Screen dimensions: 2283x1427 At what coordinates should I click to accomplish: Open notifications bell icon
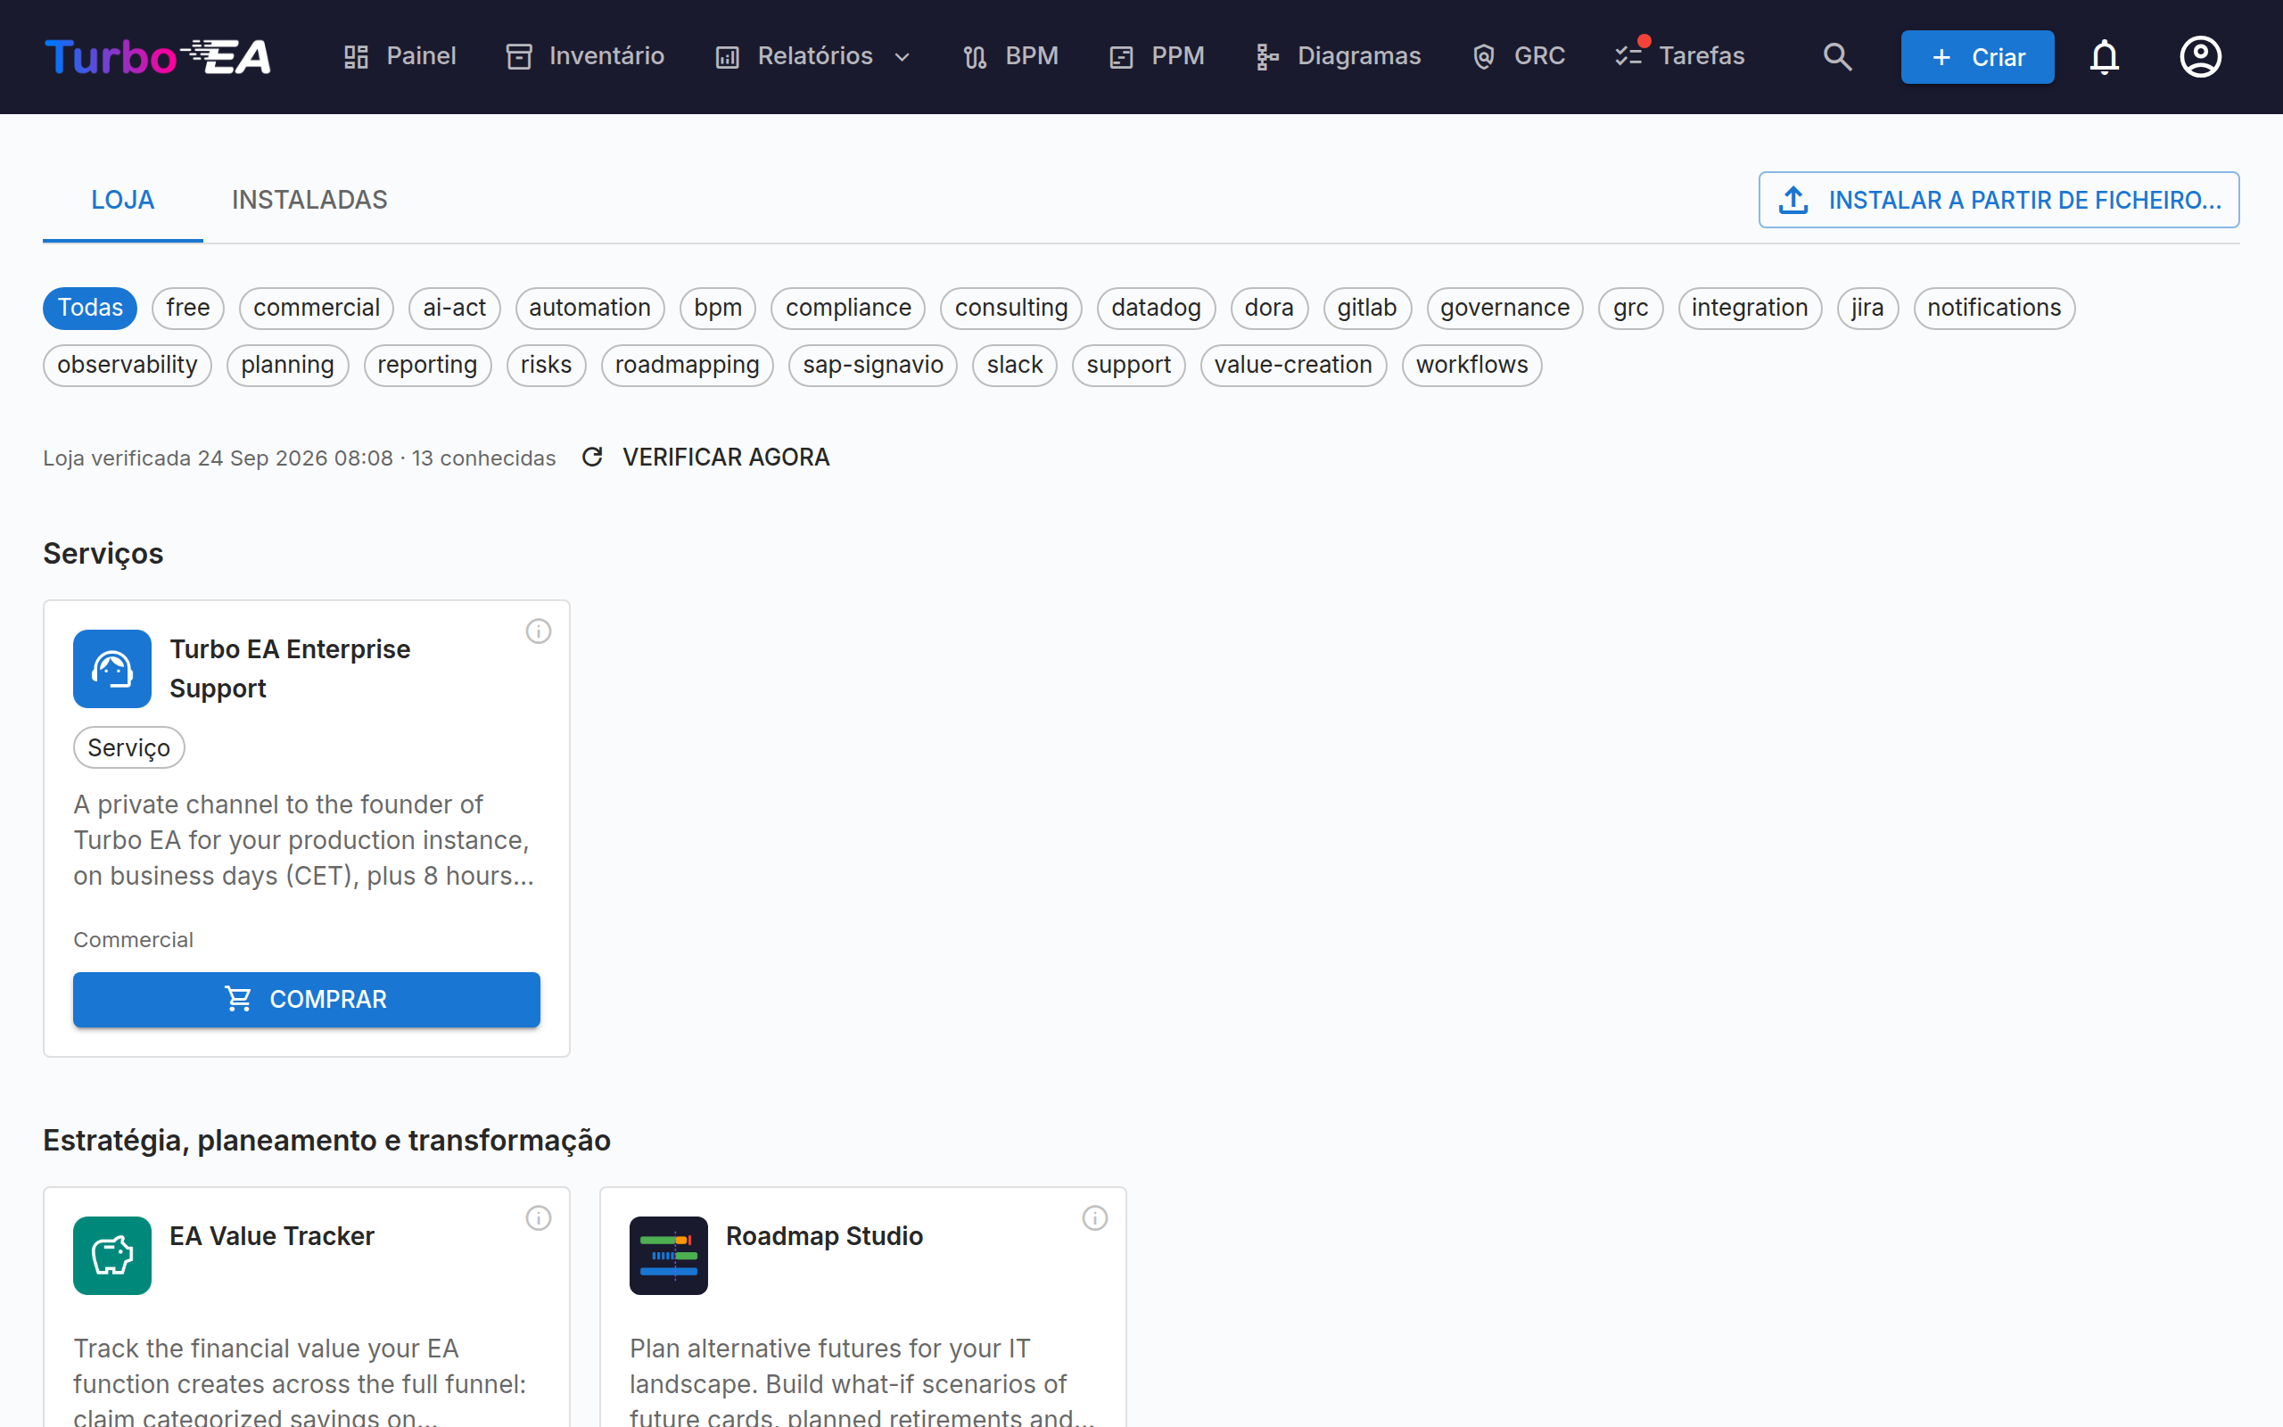coord(2105,56)
